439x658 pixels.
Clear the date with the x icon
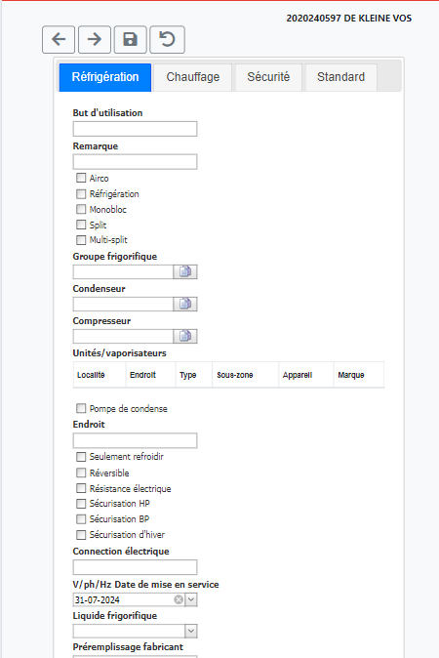[179, 599]
